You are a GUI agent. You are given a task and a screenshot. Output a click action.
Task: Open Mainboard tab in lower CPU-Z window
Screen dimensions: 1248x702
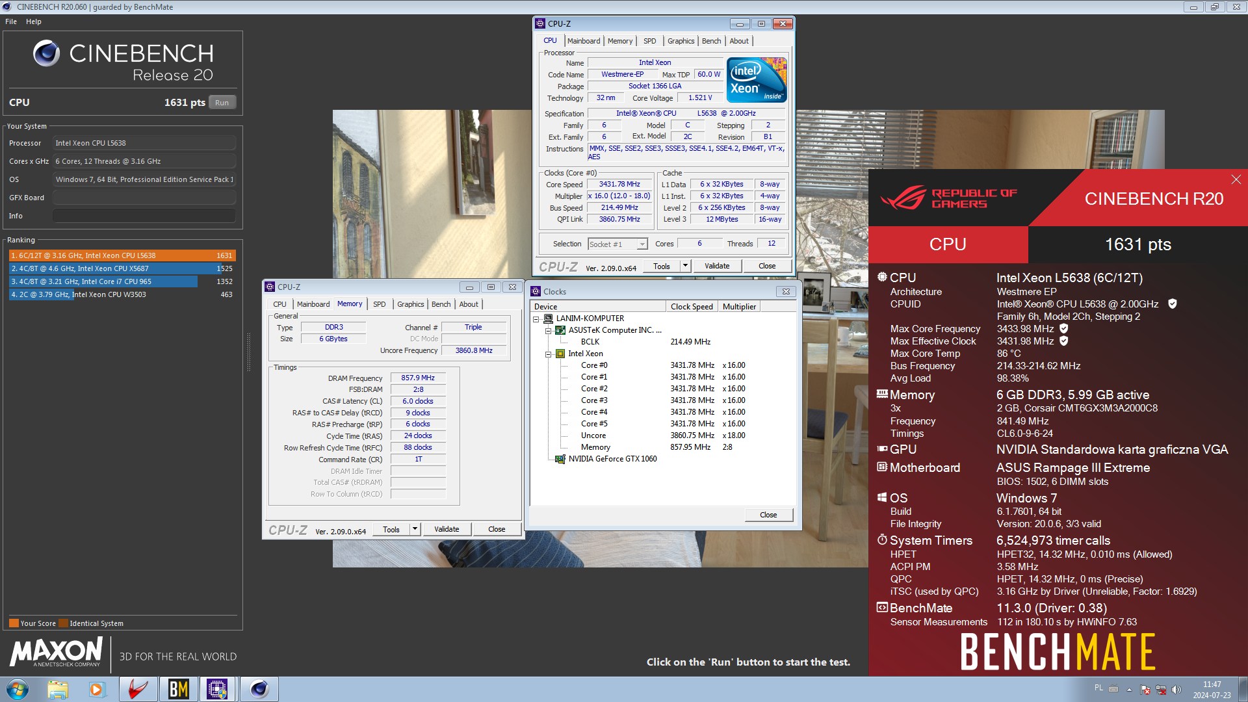313,304
